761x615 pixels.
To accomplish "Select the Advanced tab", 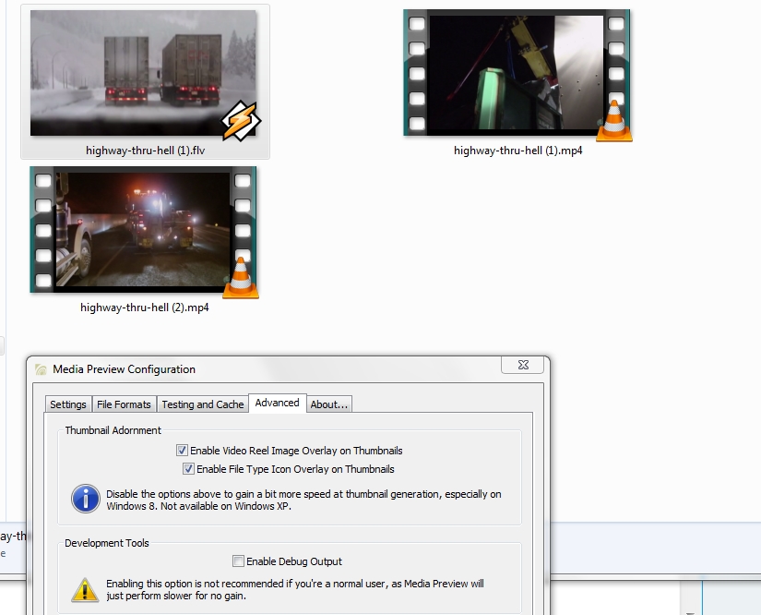I will tap(277, 403).
